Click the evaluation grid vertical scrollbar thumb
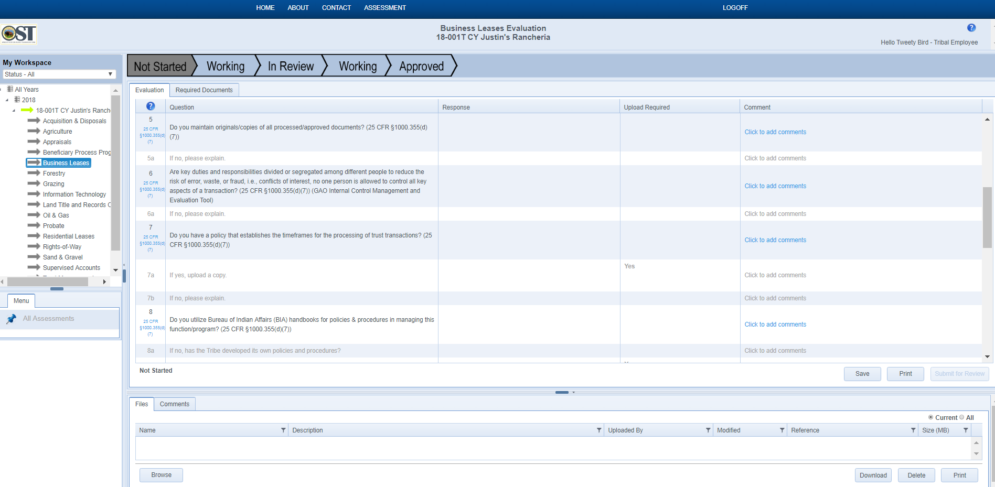 pyautogui.click(x=987, y=217)
